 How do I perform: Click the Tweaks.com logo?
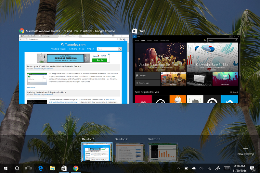pos(73,44)
